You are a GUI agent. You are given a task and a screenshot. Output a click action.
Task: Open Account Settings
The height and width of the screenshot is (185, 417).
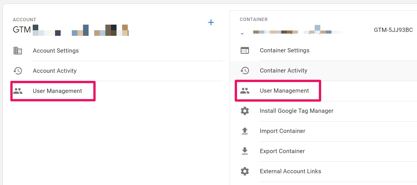[56, 51]
